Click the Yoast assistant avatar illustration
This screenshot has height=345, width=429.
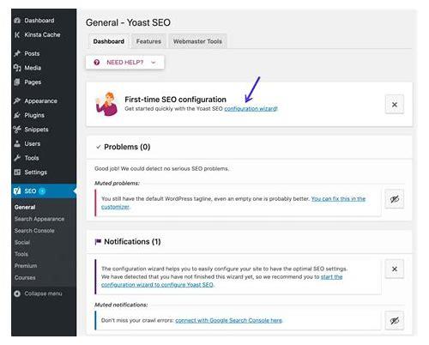107,104
